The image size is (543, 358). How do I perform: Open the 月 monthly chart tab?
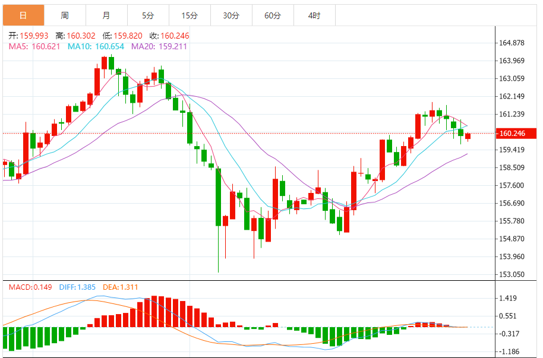(106, 15)
